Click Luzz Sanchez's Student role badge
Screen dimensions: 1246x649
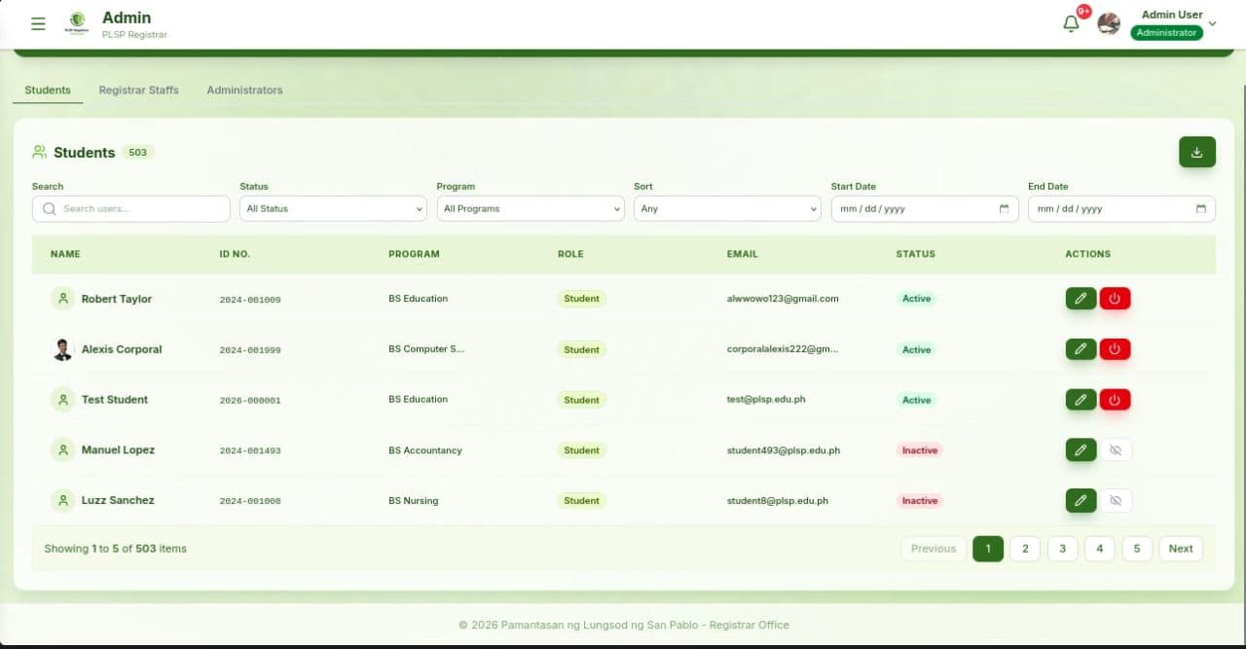pyautogui.click(x=581, y=501)
